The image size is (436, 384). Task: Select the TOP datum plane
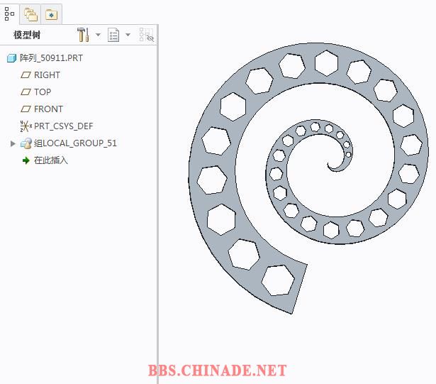click(43, 92)
